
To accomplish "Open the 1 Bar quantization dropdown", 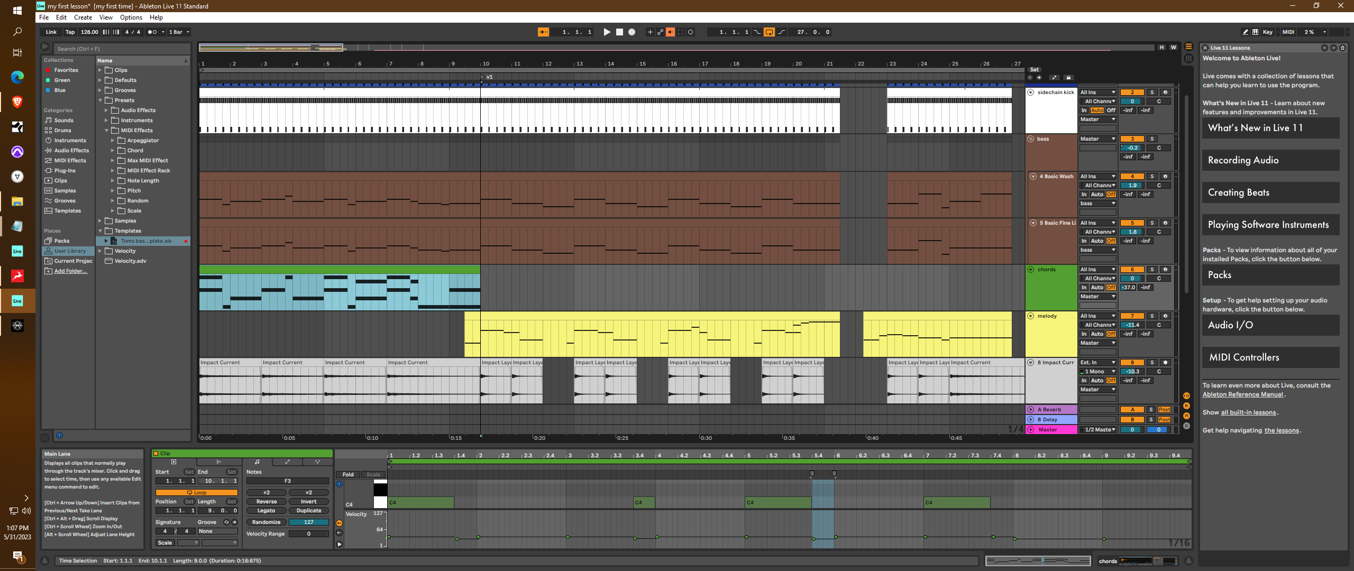I will 179,32.
